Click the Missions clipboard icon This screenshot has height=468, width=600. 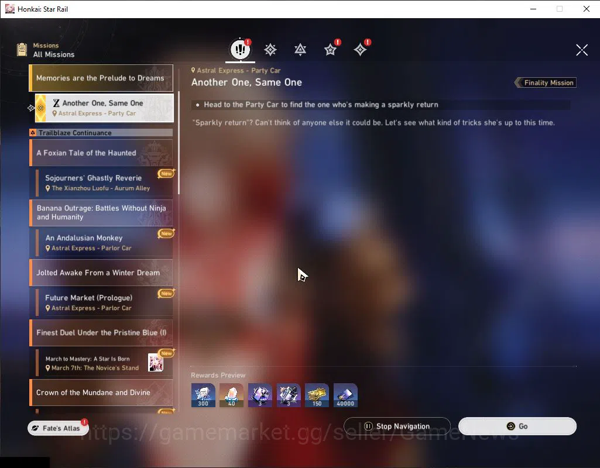tap(22, 50)
